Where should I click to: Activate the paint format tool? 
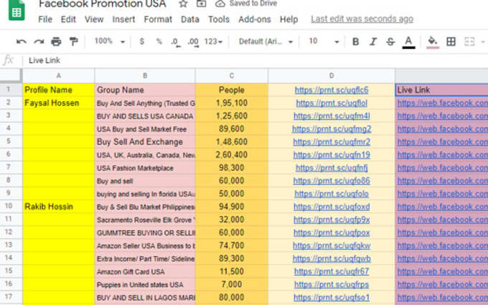[74, 42]
